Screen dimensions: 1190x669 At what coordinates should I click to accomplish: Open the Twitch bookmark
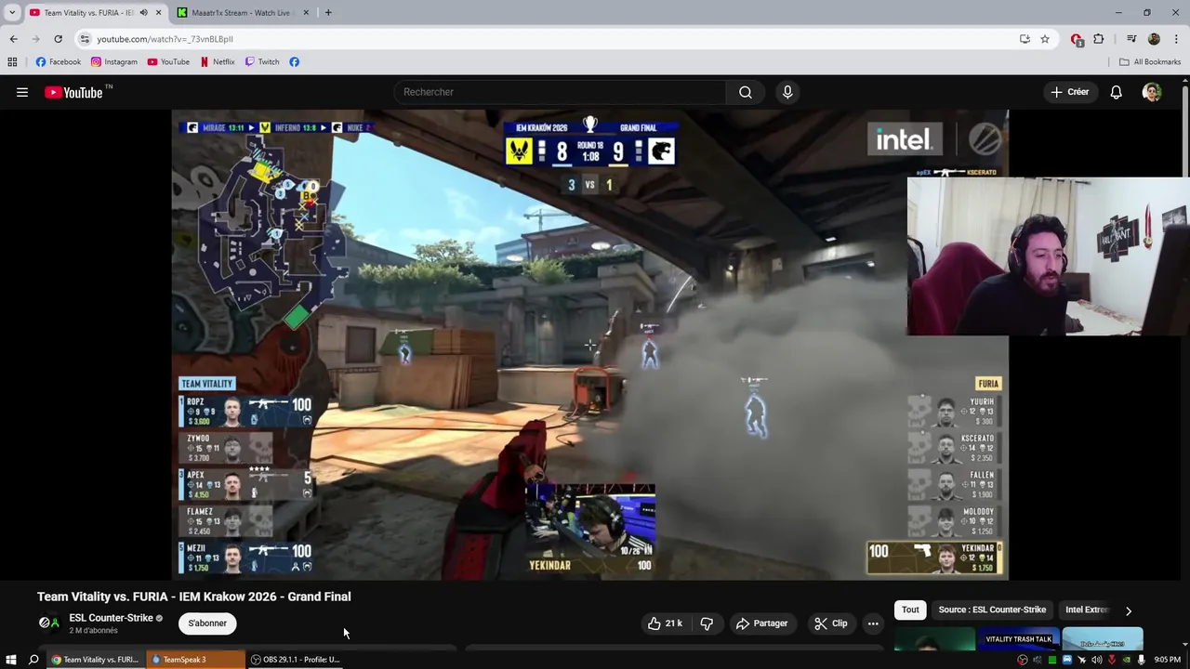pyautogui.click(x=262, y=61)
